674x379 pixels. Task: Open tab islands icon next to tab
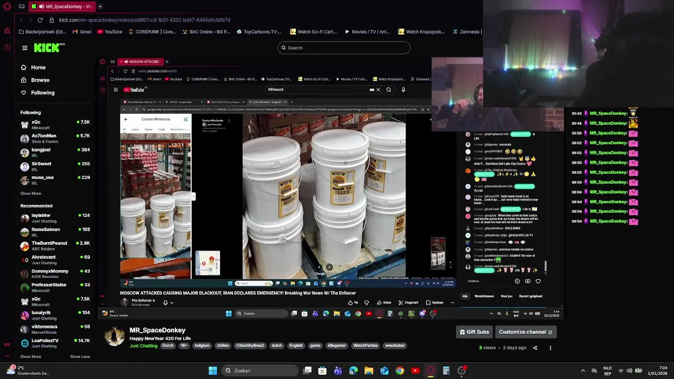tap(22, 6)
